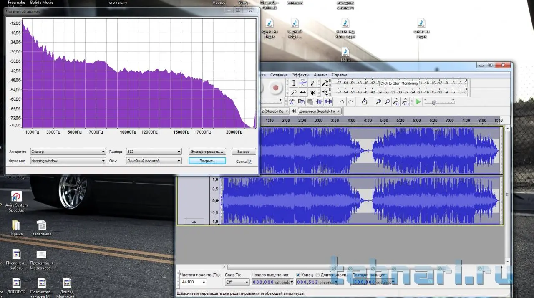Select the Конец radio button
This screenshot has height=298, width=534.
(x=298, y=275)
